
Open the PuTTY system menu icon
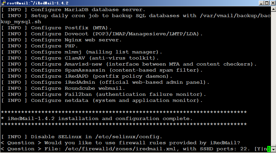pos(3,3)
